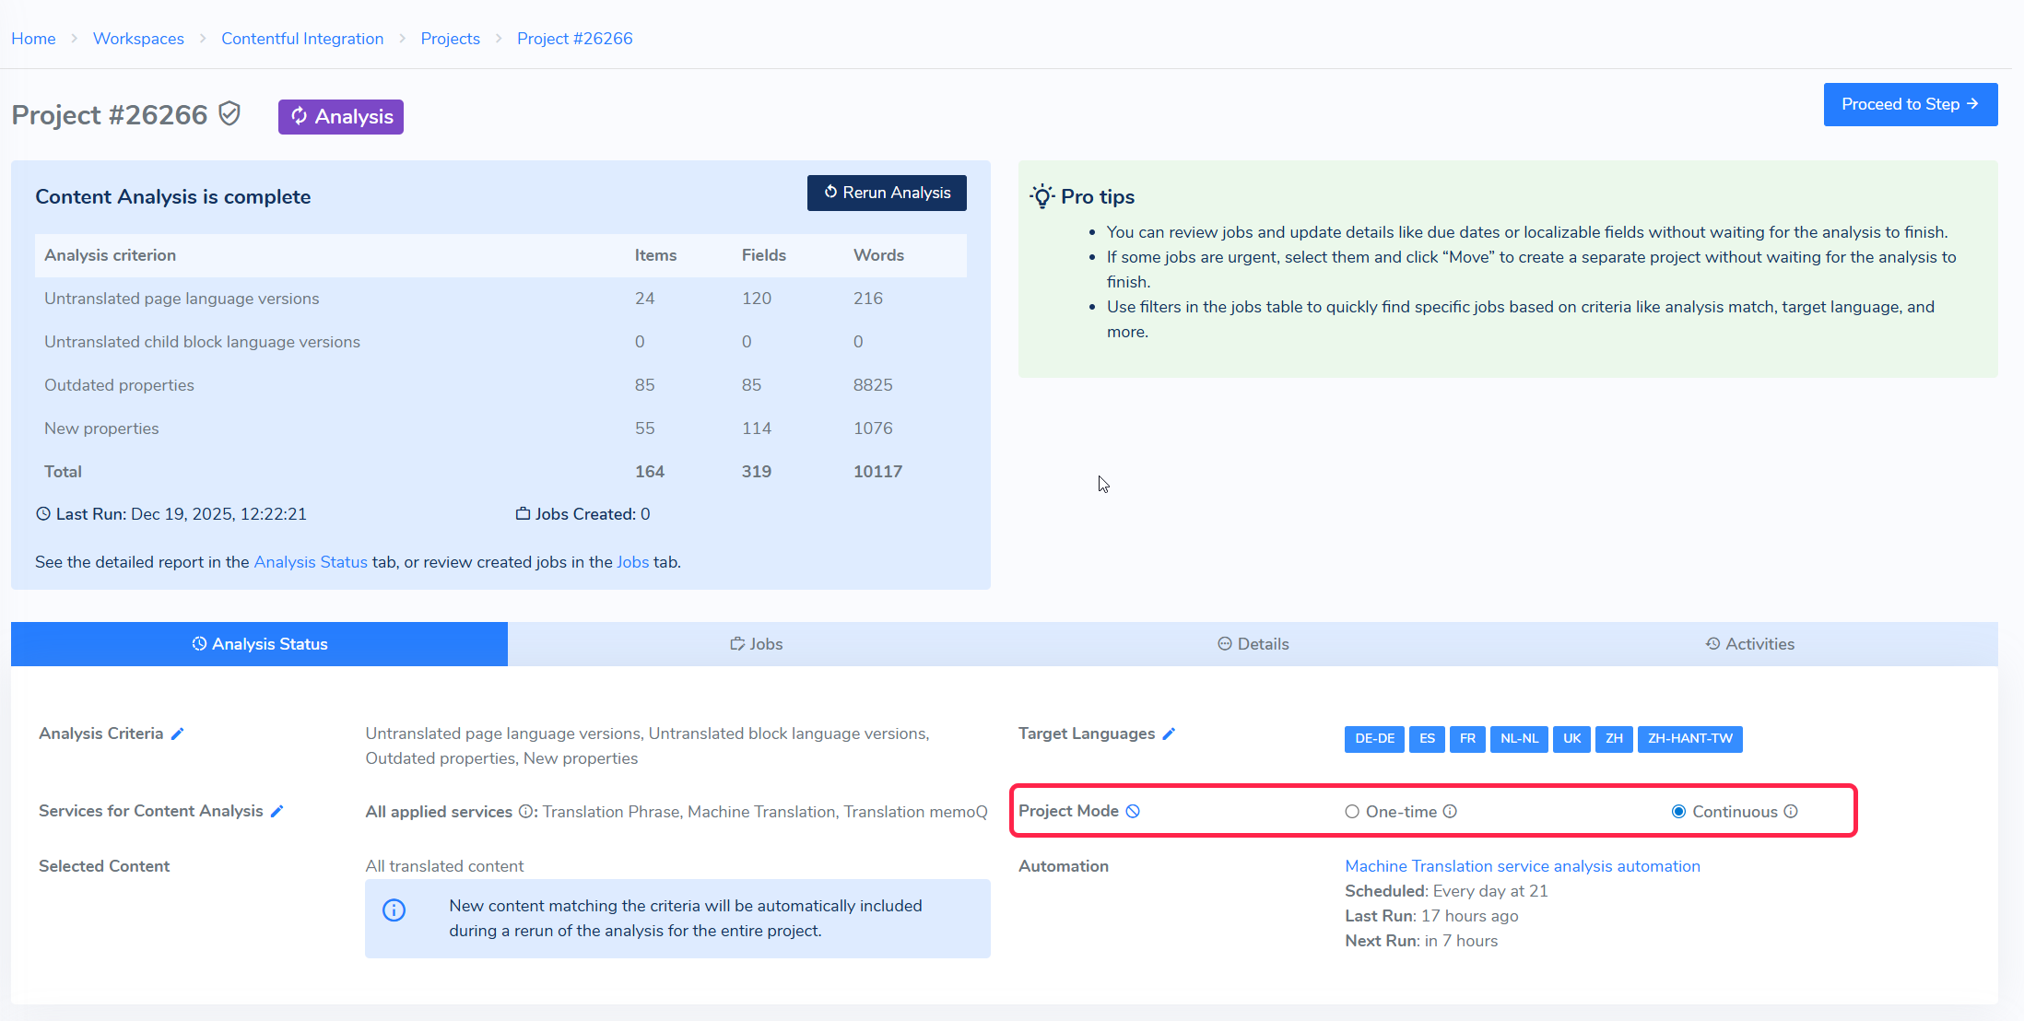Viewport: 2024px width, 1021px height.
Task: Click the lightbulb icon beside Pro tips
Action: (1042, 195)
